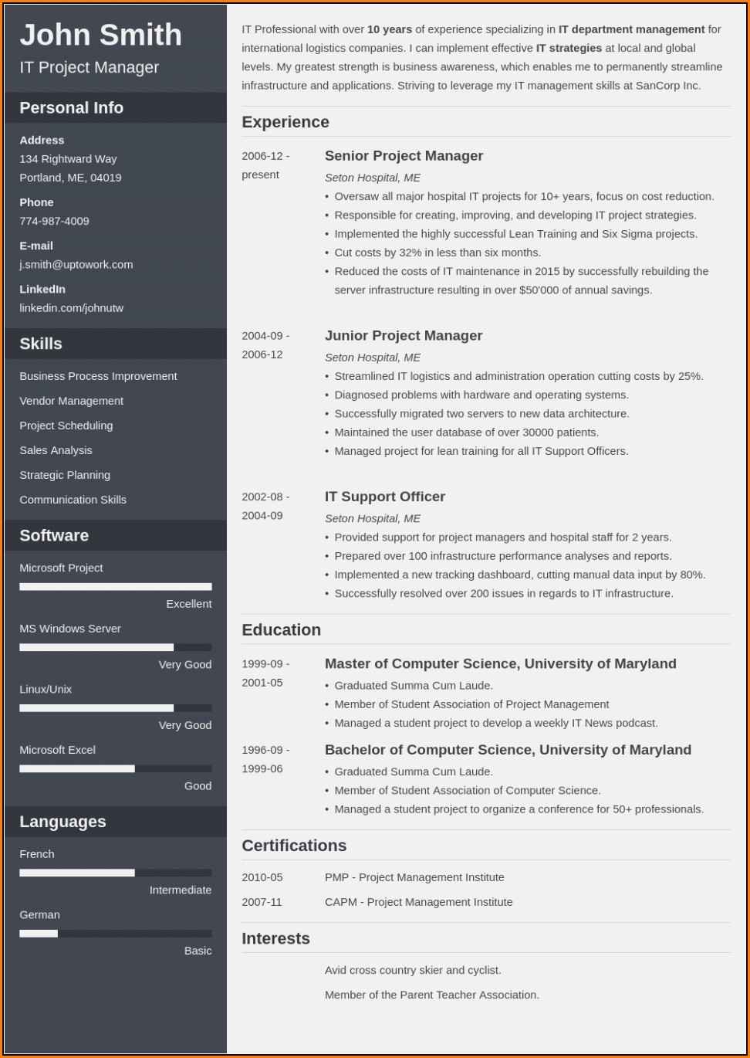Click the Languages section header
The height and width of the screenshot is (1058, 750).
coord(62,822)
